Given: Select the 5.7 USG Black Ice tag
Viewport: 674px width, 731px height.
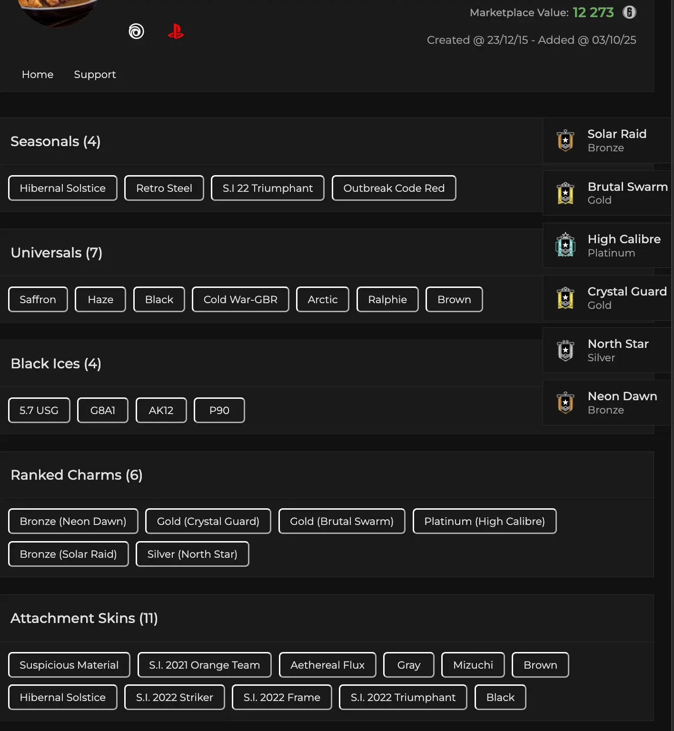Looking at the screenshot, I should [x=39, y=411].
